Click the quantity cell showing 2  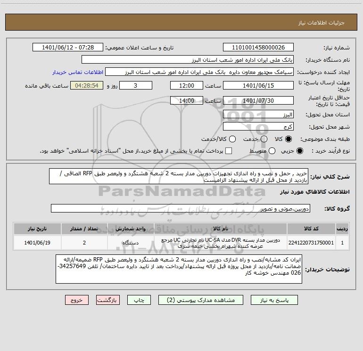tap(84, 243)
